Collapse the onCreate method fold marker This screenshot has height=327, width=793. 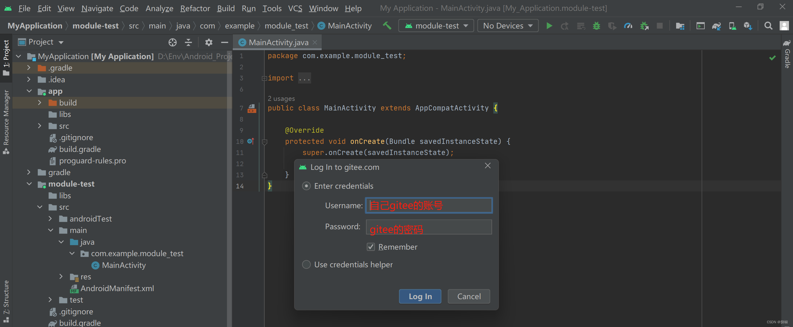[264, 142]
